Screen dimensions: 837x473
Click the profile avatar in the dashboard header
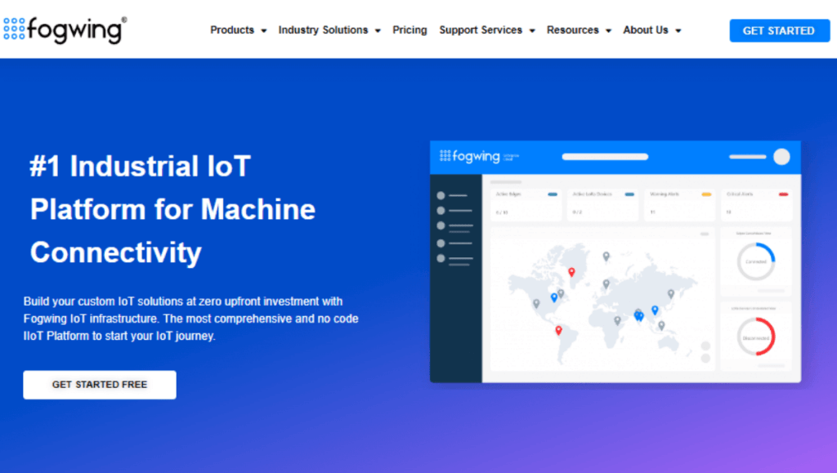coord(781,157)
